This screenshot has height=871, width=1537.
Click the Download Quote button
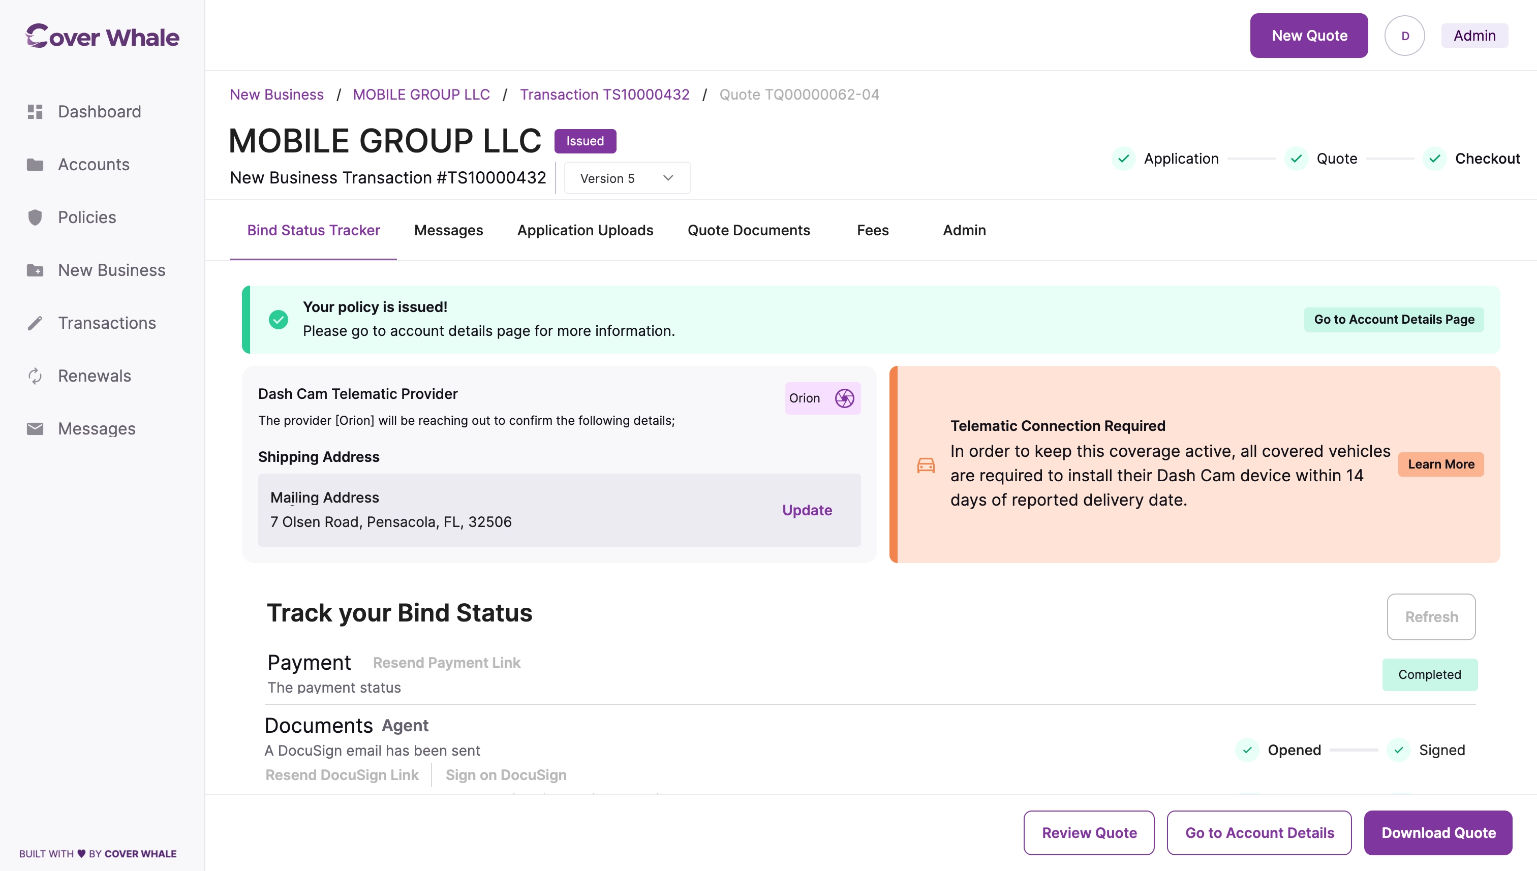[x=1438, y=833]
